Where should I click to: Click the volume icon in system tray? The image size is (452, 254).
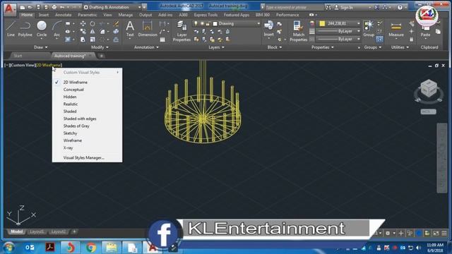pos(419,248)
